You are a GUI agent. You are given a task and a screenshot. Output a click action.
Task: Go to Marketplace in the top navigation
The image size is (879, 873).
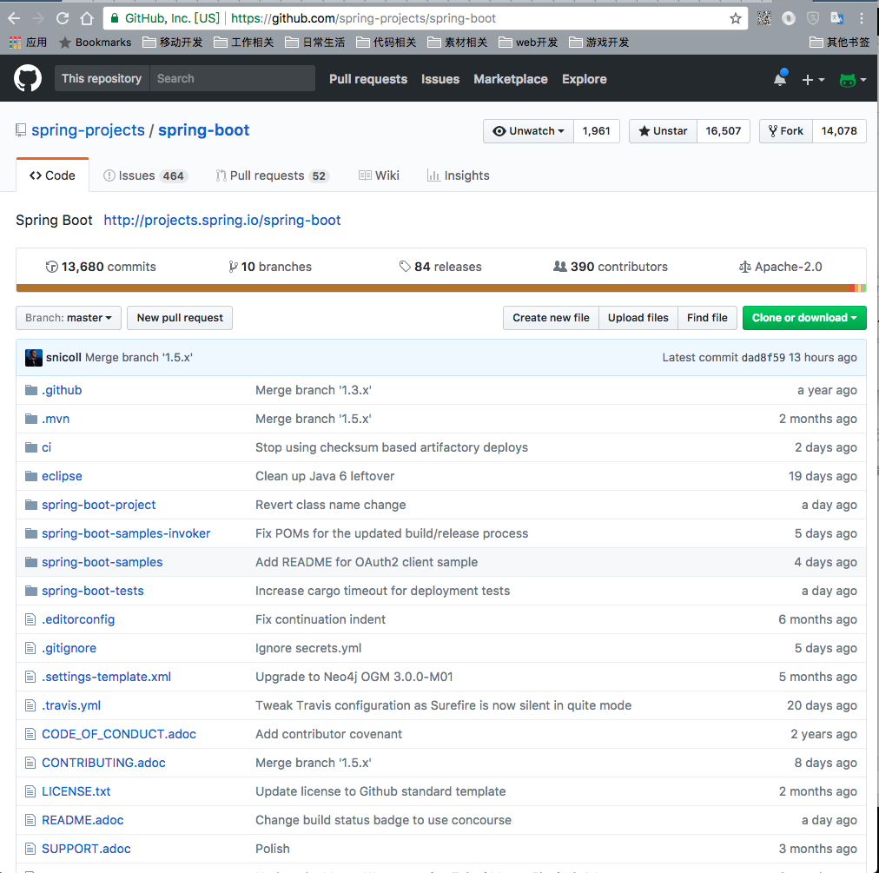[x=511, y=79]
